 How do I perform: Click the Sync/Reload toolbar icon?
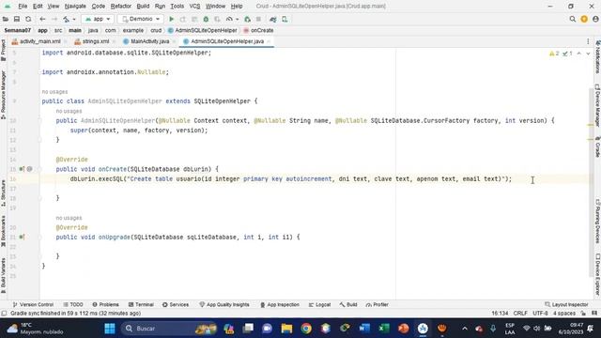[28, 19]
